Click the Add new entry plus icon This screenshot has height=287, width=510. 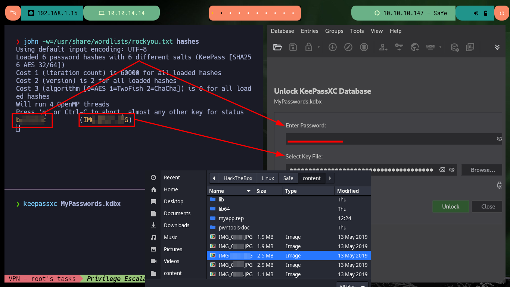[x=333, y=47]
